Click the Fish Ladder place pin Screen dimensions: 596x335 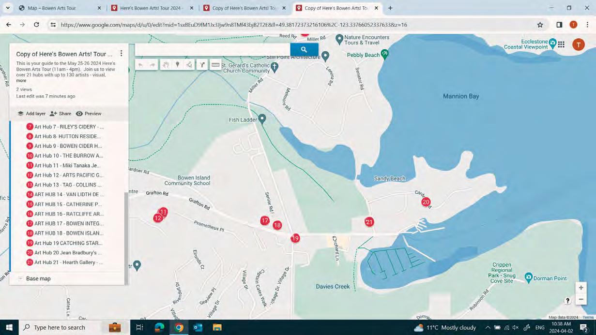coord(262,118)
